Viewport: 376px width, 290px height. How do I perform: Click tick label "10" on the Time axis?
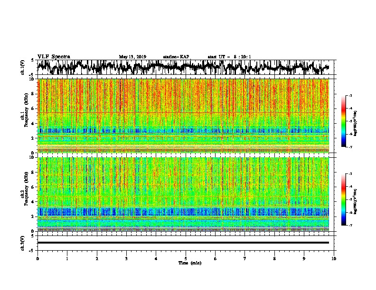(x=334, y=259)
